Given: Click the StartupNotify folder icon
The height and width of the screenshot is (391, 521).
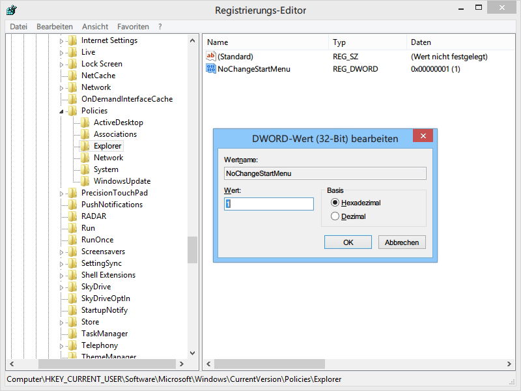Looking at the screenshot, I should pyautogui.click(x=72, y=310).
